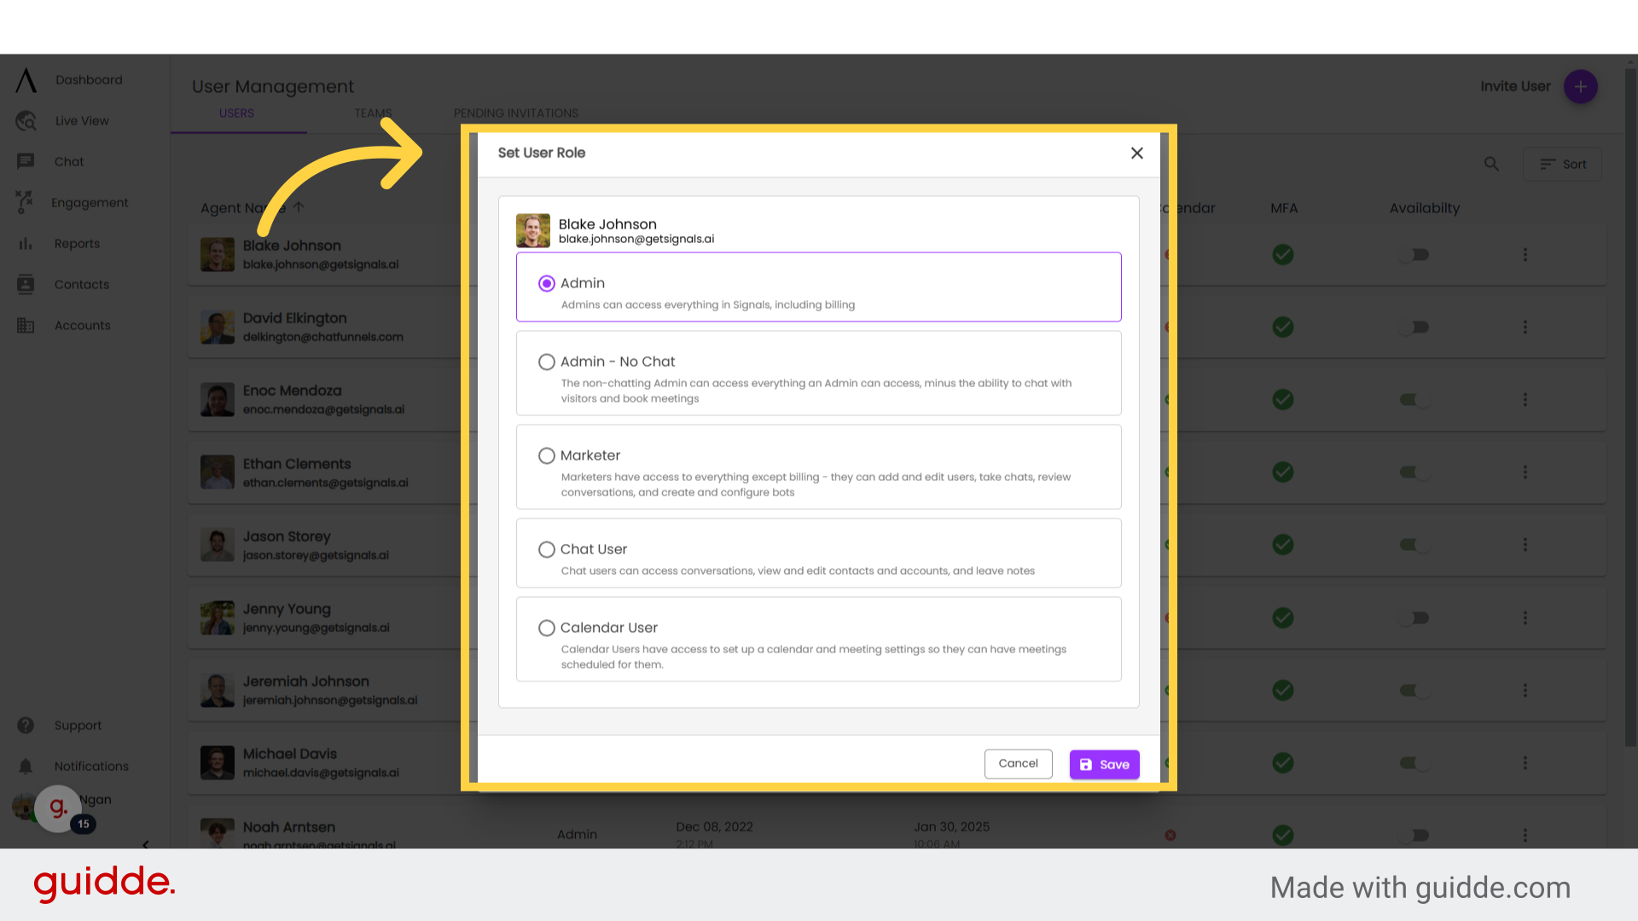Select the Calendar User radio button
The image size is (1638, 921).
click(x=547, y=628)
